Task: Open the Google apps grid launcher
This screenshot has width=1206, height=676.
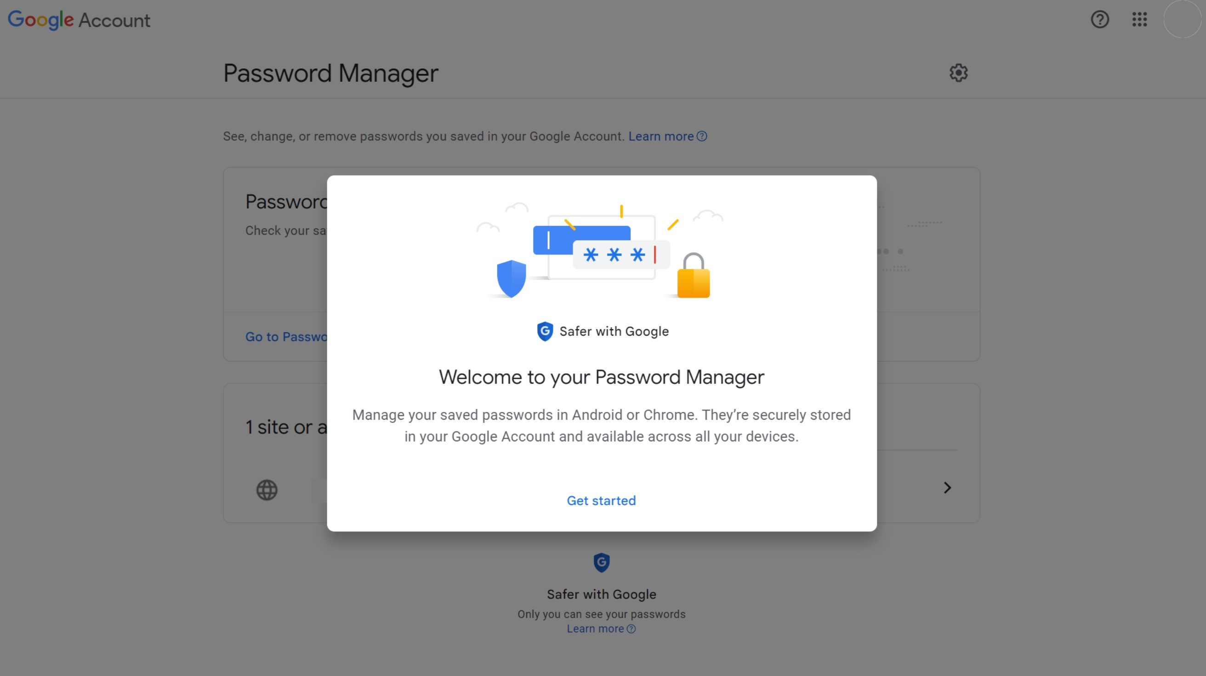Action: [1139, 20]
